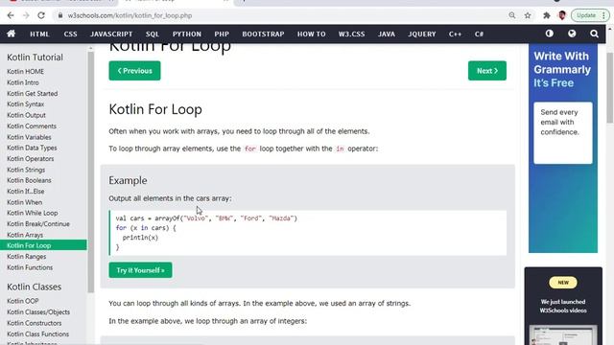Open Kotlin Data Types in sidebar
Viewport: 614px width, 345px height.
(32, 148)
